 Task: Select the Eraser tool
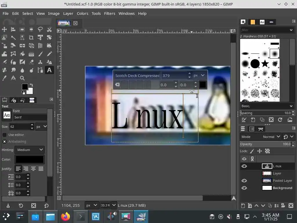pos(31,62)
